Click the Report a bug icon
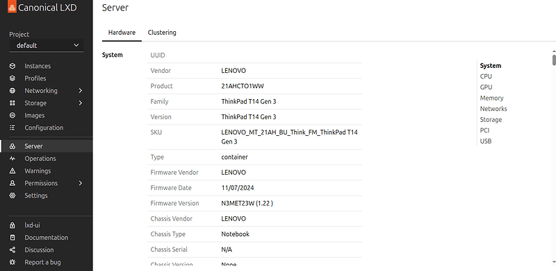Viewport: 556px width, 271px height. pyautogui.click(x=13, y=262)
